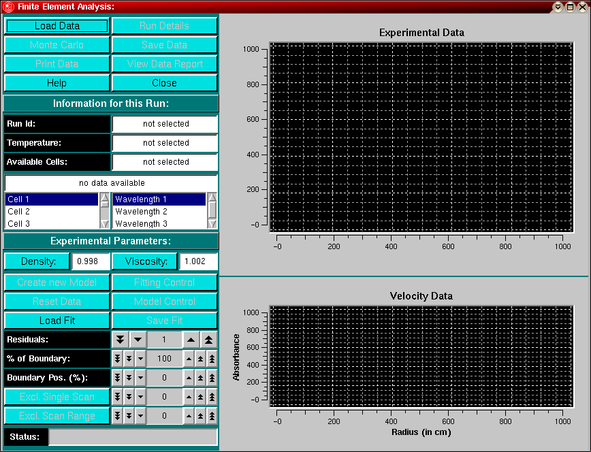Select Cell 2 in the cell list

tap(52, 212)
